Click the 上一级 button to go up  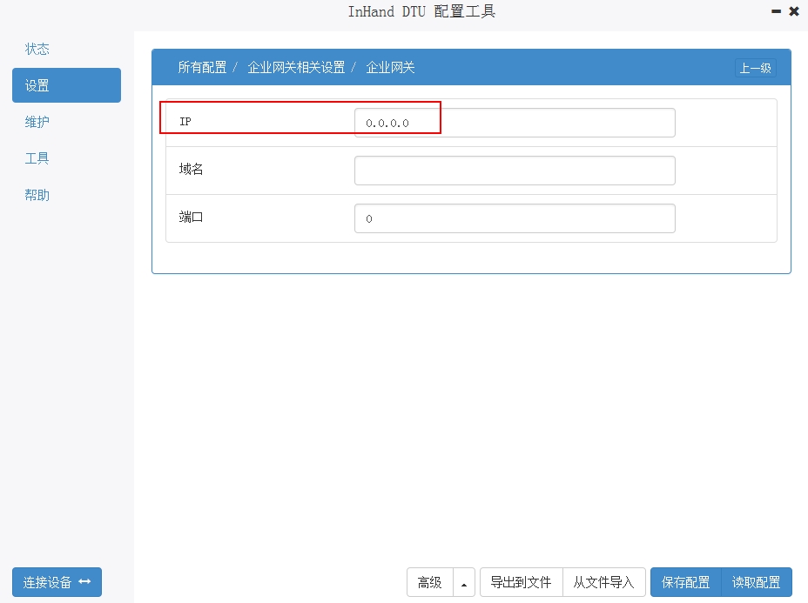click(x=755, y=68)
